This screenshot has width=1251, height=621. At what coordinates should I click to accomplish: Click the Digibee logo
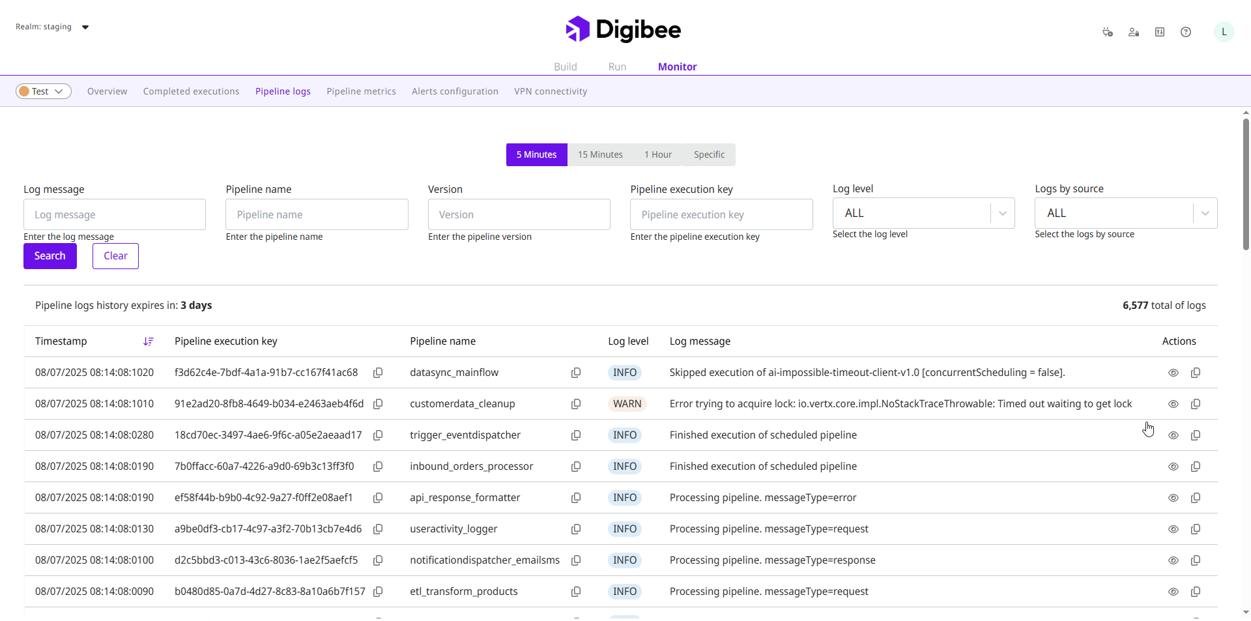(623, 29)
